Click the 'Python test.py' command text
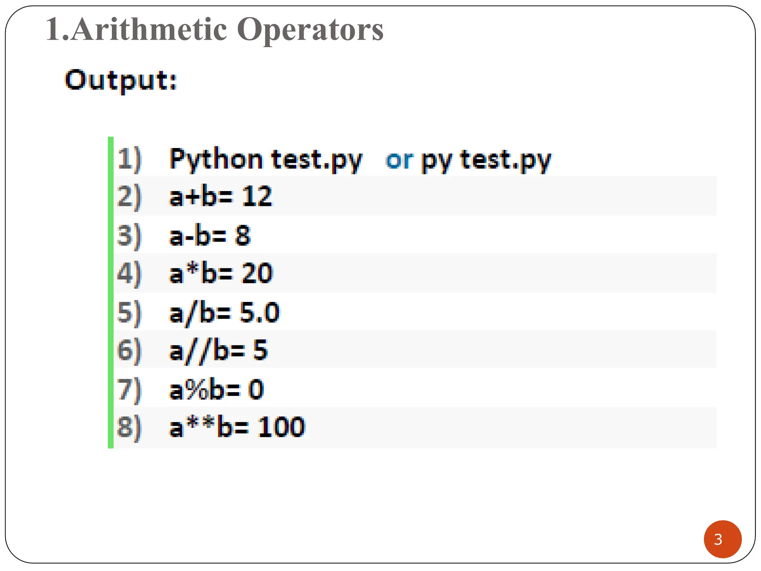 coord(265,160)
